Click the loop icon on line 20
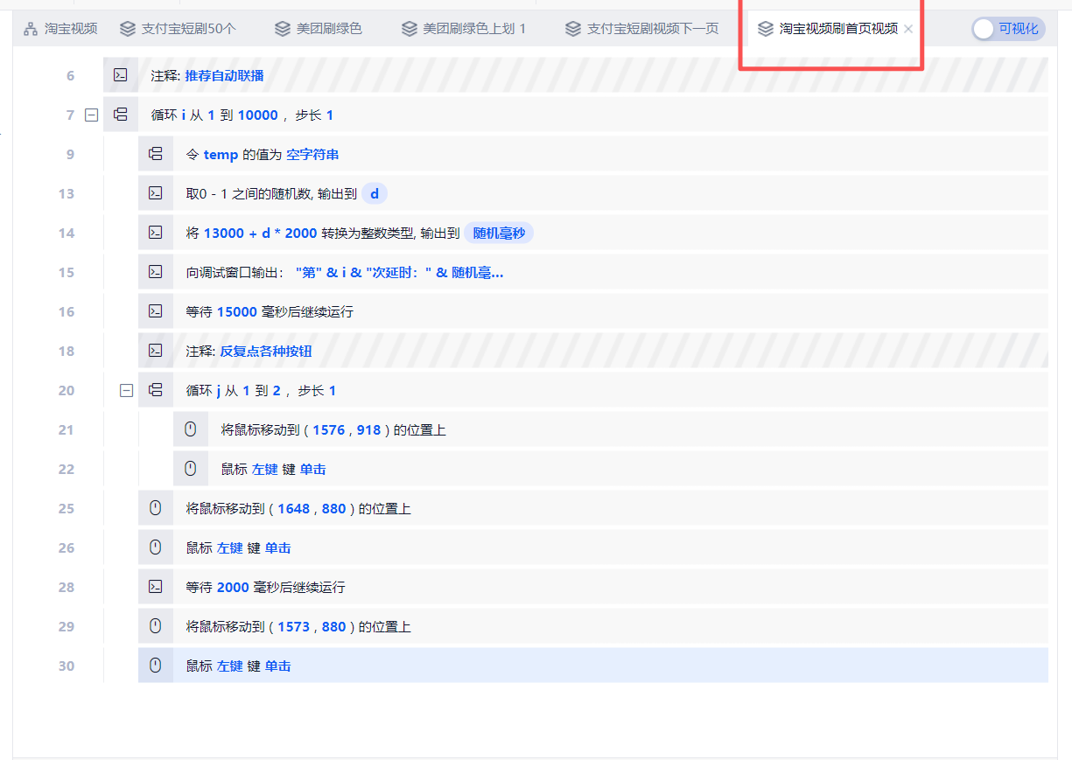1072x760 pixels. tap(156, 390)
